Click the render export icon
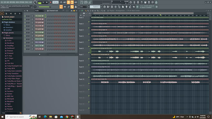Viewport: 212px width, 119px height. (149, 2)
